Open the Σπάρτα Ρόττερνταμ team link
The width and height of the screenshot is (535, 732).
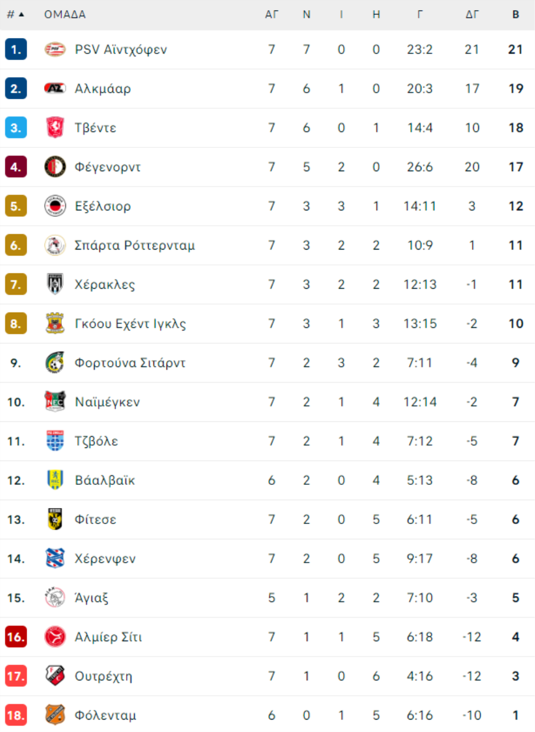135,245
